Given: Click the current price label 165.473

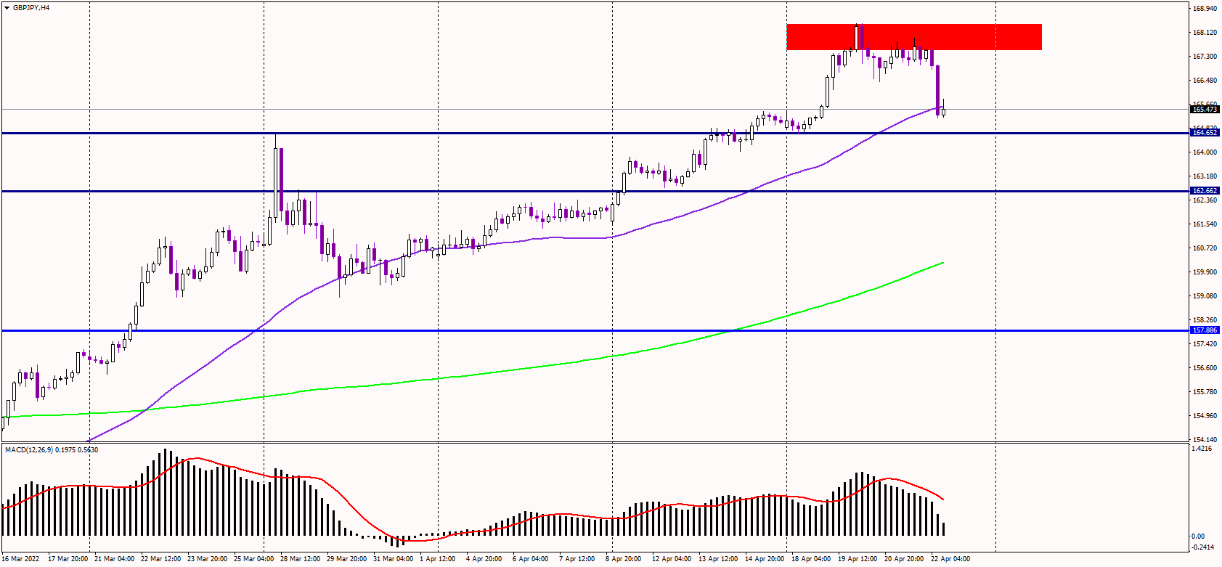Looking at the screenshot, I should tap(1205, 110).
